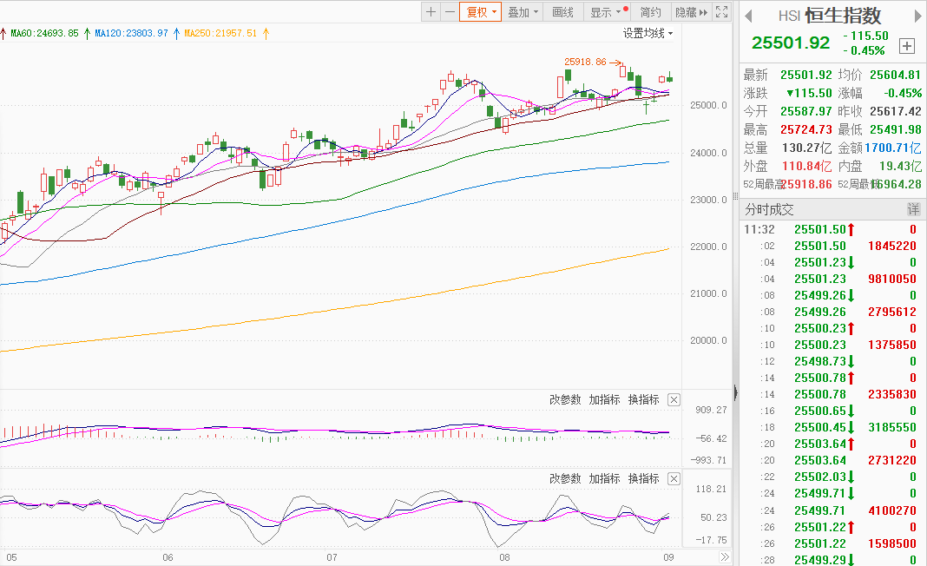Click 改参数 in the MACD panel
Image resolution: width=927 pixels, height=566 pixels.
(565, 400)
